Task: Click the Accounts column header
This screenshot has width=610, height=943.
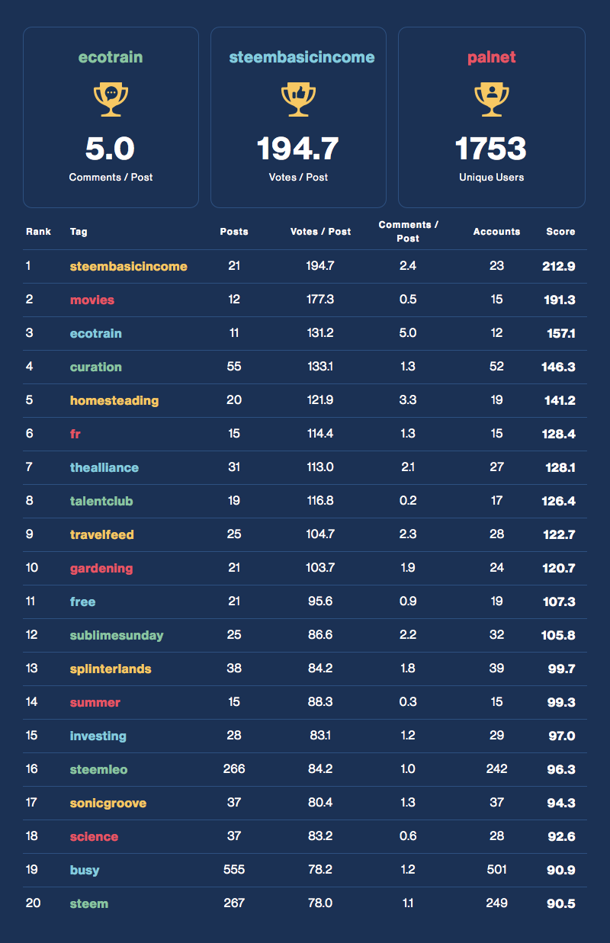Action: (496, 232)
